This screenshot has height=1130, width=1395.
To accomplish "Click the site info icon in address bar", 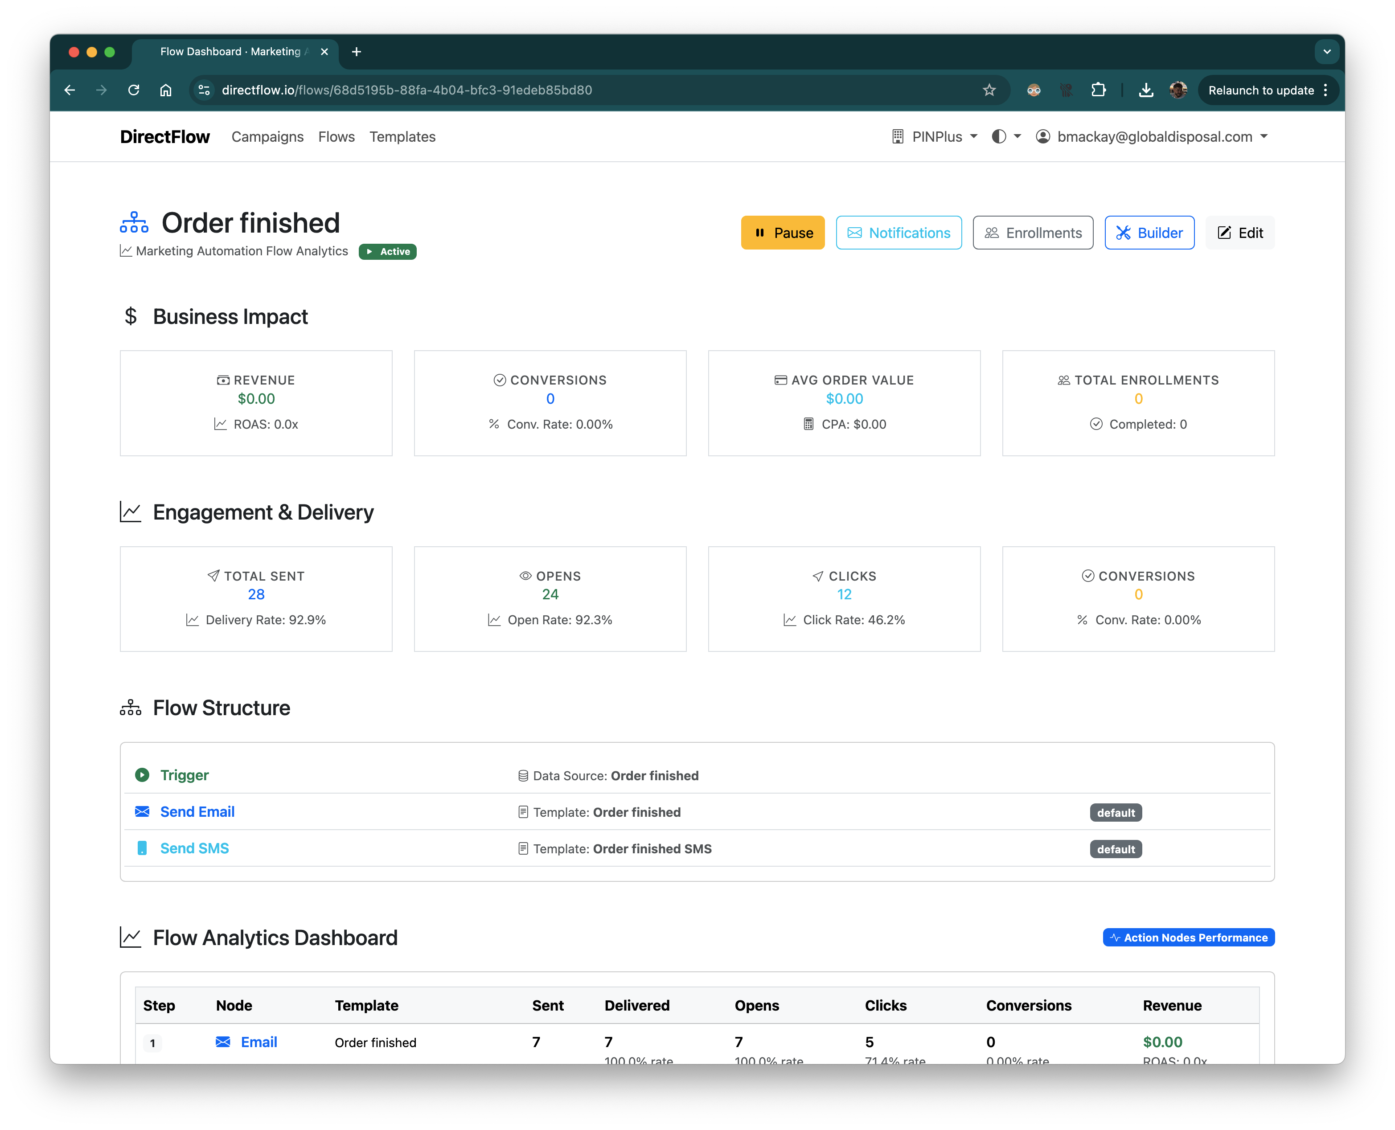I will pyautogui.click(x=205, y=90).
